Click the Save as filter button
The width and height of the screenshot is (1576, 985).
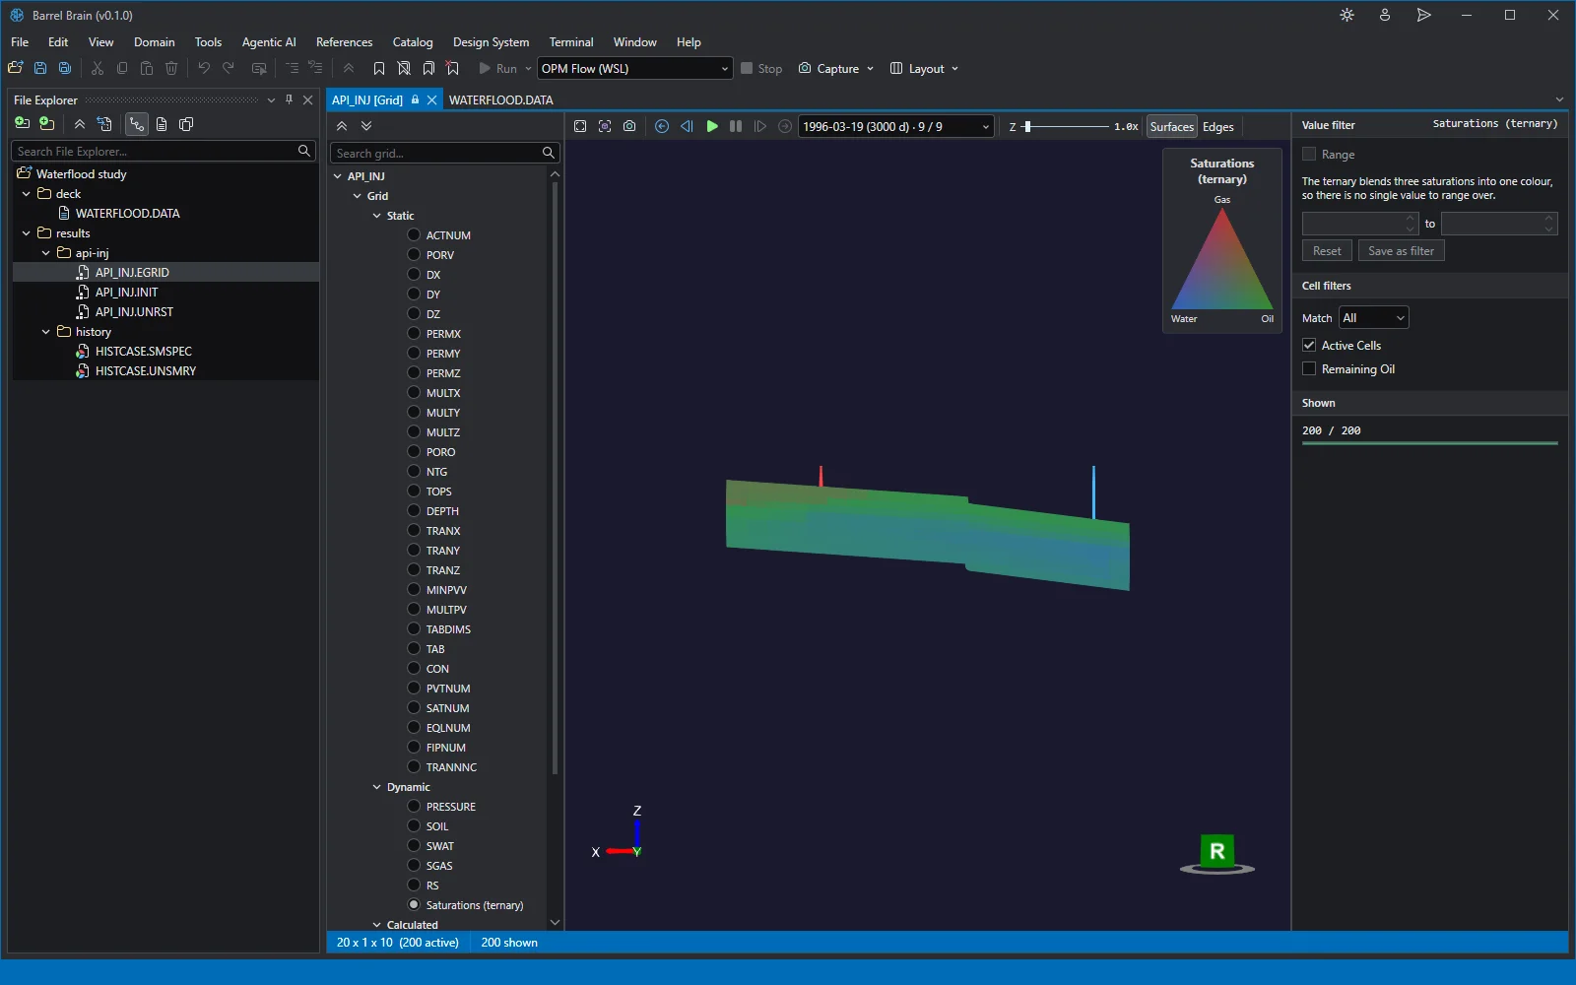click(x=1401, y=250)
